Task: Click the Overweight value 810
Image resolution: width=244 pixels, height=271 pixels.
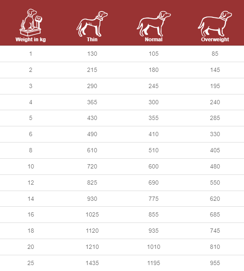Action: click(215, 247)
